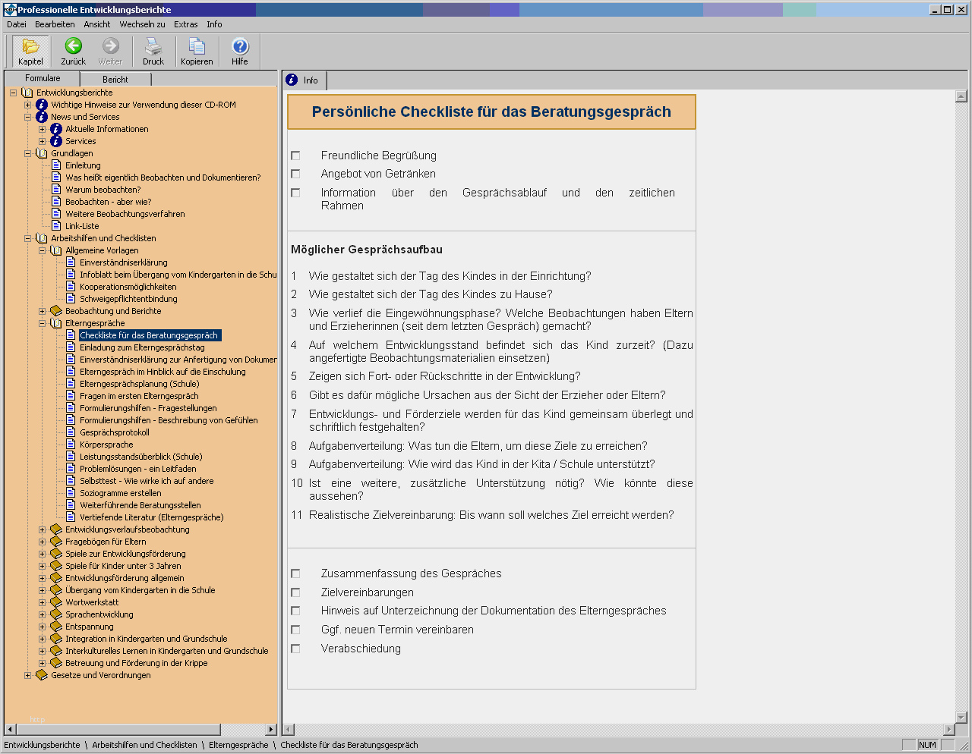Switch to the Bericht tab
Viewport: 972px width, 754px height.
pyautogui.click(x=115, y=79)
